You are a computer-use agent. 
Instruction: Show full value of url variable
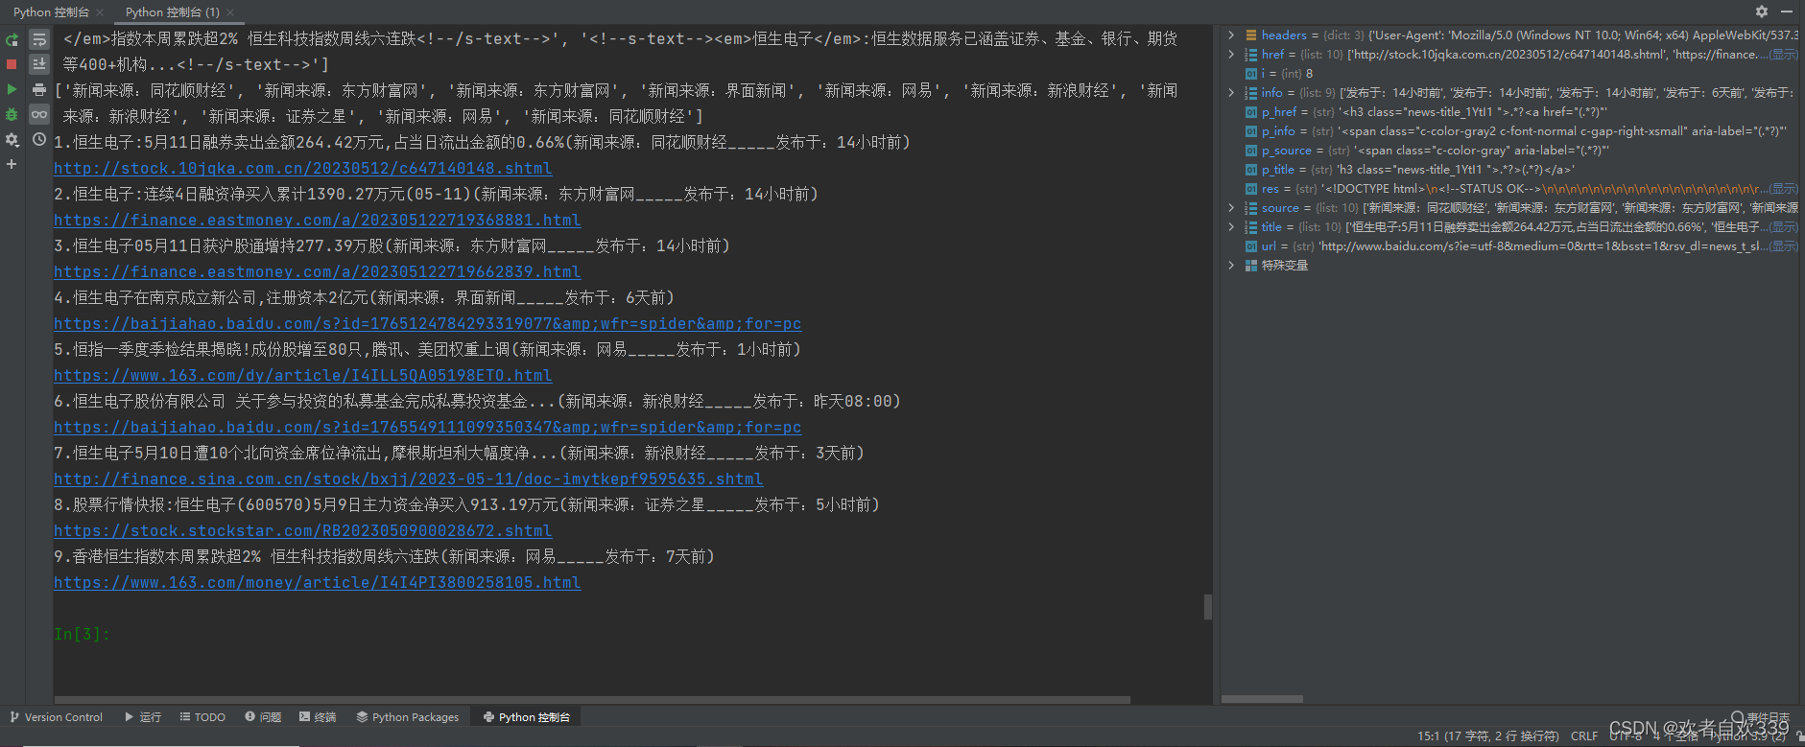1784,246
